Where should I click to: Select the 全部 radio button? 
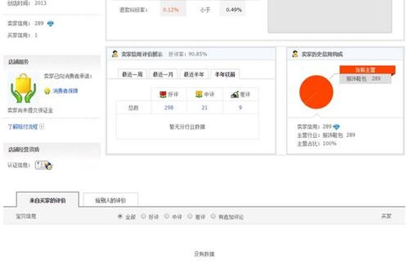[120, 216]
